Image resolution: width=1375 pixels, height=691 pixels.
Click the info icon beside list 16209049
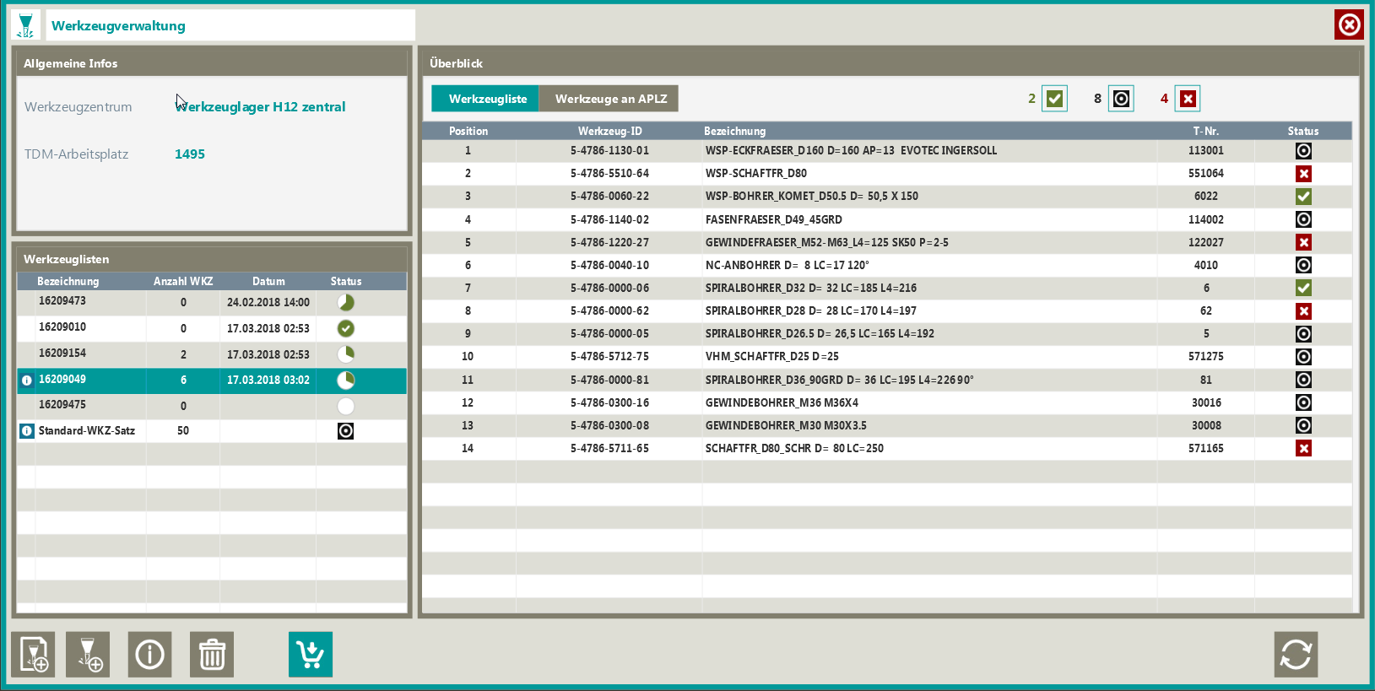(27, 381)
